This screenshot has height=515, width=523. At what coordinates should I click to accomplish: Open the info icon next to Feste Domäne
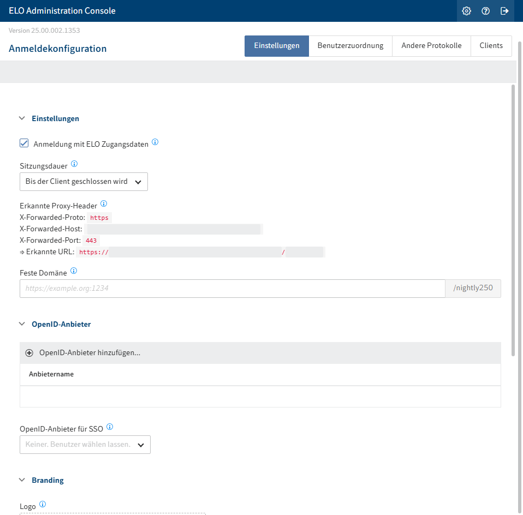[x=74, y=271]
